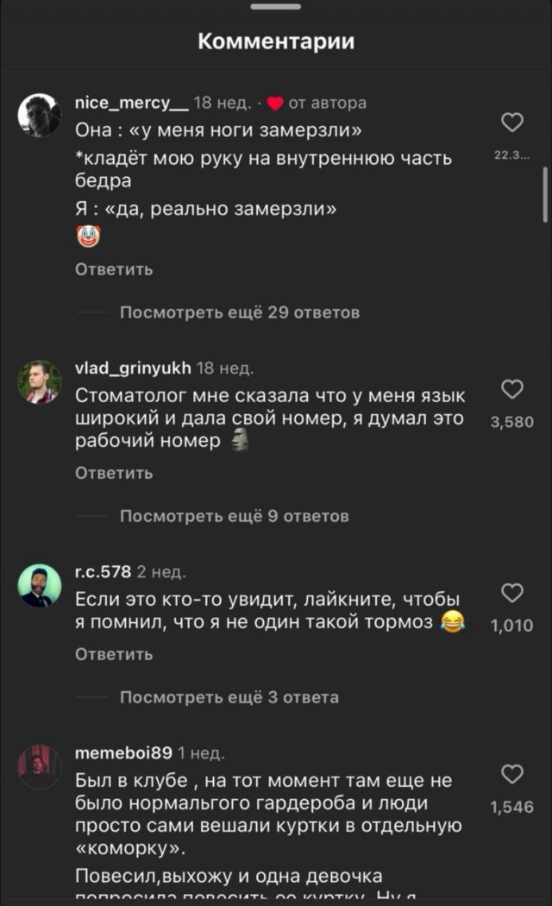Image resolution: width=552 pixels, height=906 pixels.
Task: Like vlad_grinyukh's comment with the heart
Action: tap(512, 390)
